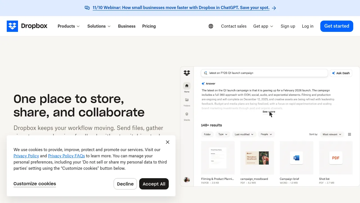This screenshot has width=360, height=203.
Task: Click the Dash search input field
Action: (264, 73)
